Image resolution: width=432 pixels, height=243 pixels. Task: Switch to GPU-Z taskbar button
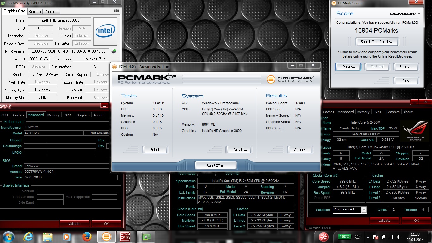coord(146,236)
